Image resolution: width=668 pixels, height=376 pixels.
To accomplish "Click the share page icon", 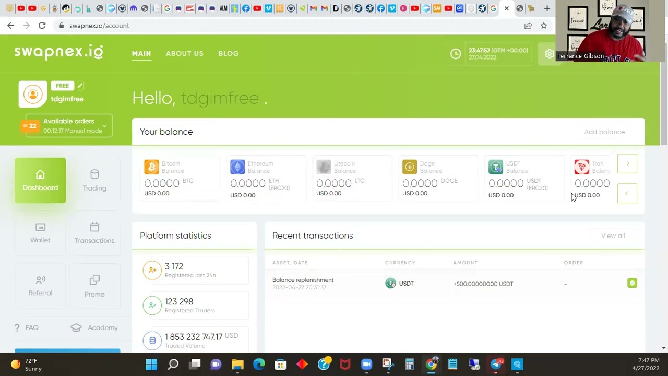I will (528, 25).
